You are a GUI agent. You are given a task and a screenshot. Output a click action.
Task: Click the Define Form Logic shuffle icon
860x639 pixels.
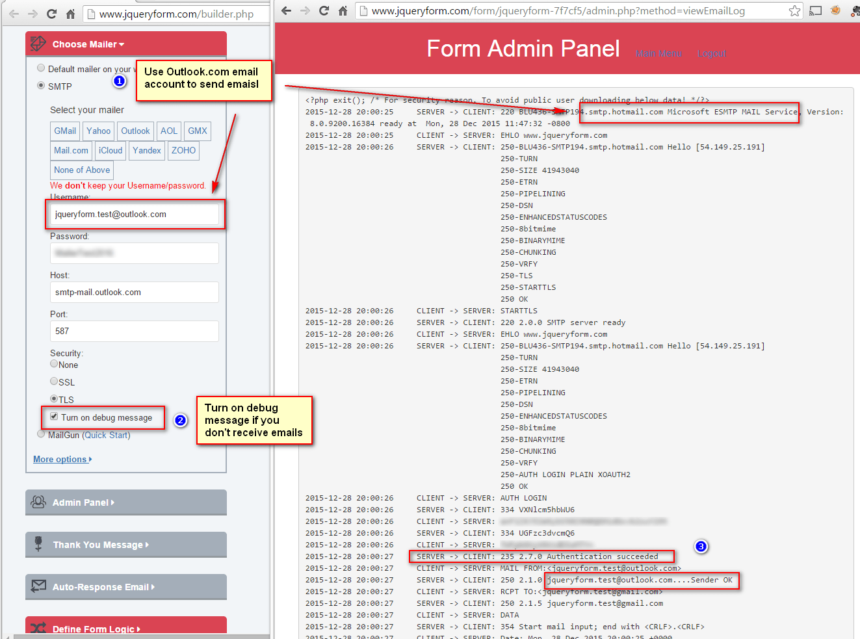[x=38, y=628]
